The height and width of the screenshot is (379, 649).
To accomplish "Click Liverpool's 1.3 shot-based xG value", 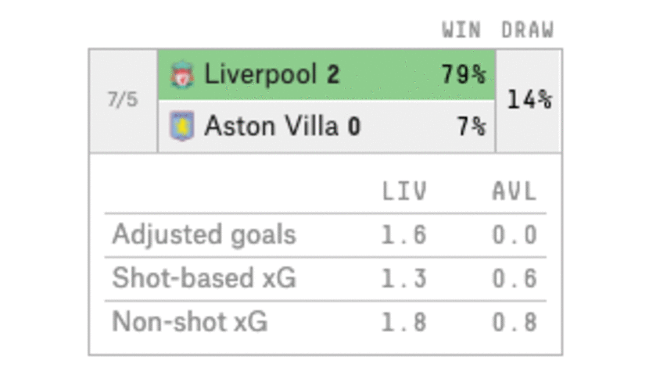I will [403, 278].
